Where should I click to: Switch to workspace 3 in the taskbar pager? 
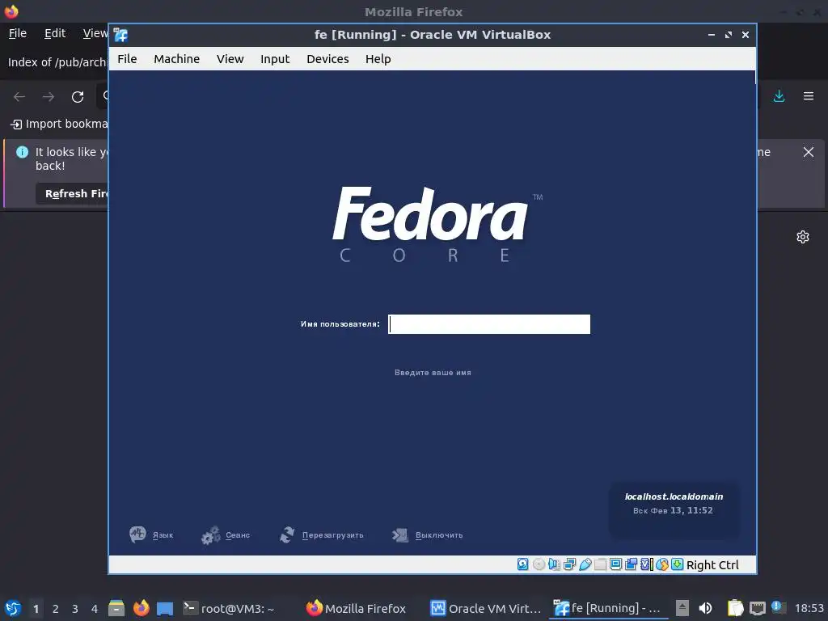coord(75,609)
